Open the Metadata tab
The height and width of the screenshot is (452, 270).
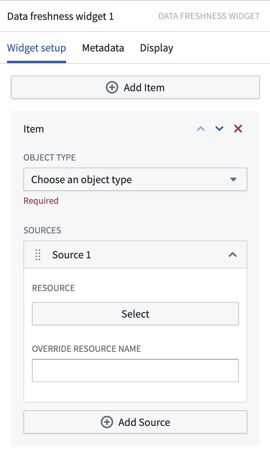coord(103,48)
